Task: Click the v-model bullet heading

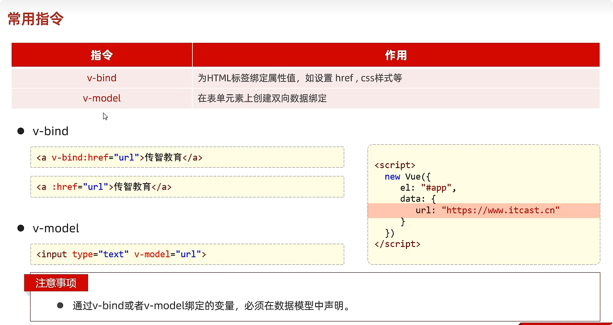Action: pos(56,228)
